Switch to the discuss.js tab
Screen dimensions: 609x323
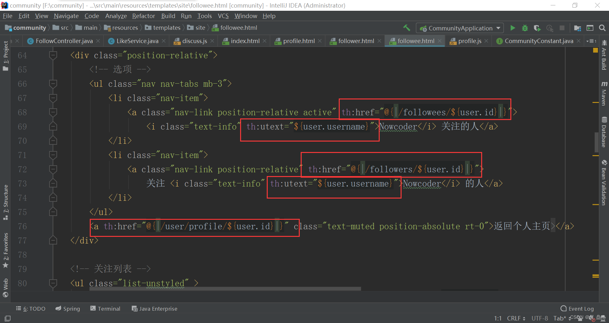tap(194, 41)
